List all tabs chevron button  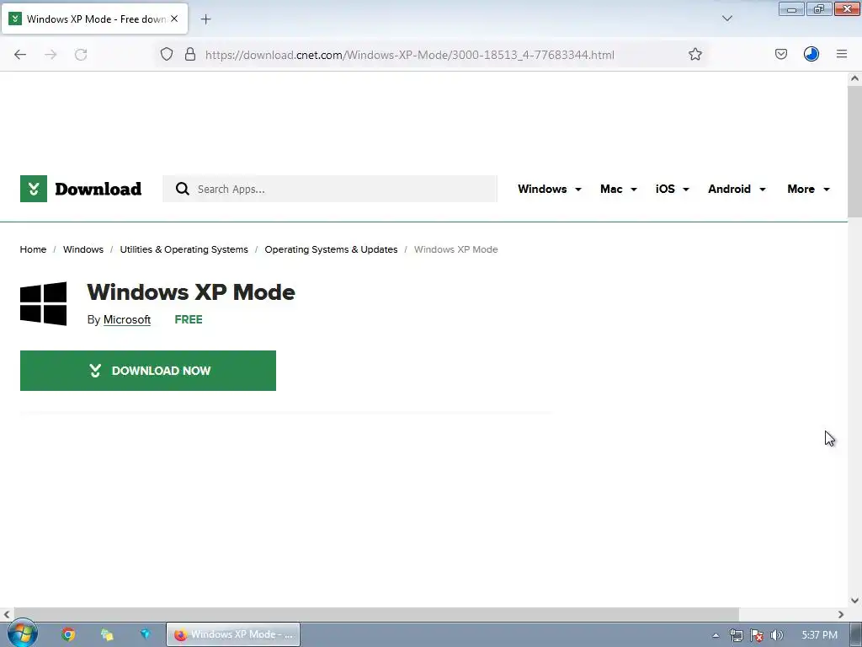coord(727,19)
